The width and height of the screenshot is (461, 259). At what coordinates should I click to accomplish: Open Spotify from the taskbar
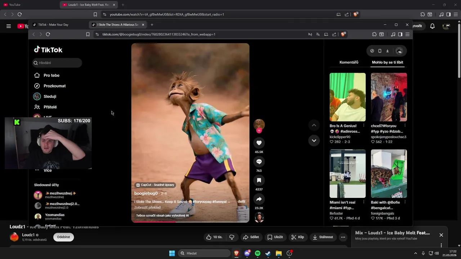(258, 253)
